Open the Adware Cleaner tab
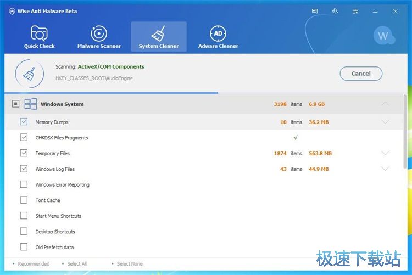 tap(218, 37)
